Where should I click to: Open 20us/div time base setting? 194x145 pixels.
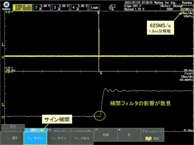[187, 13]
